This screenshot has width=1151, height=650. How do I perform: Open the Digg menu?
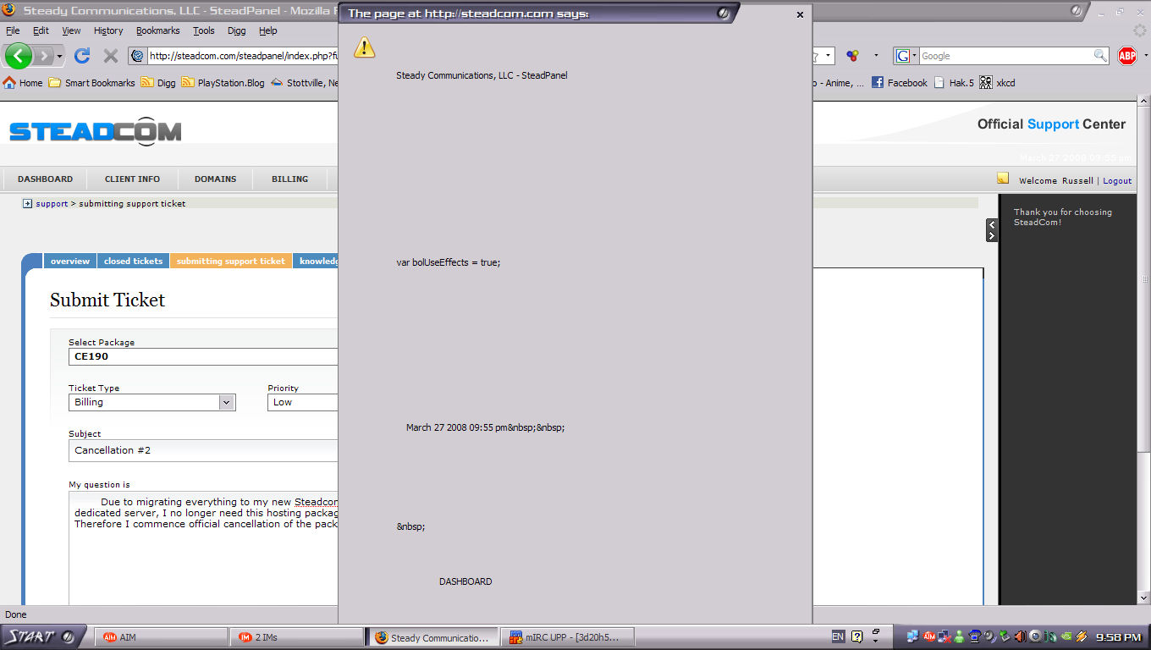pos(237,30)
